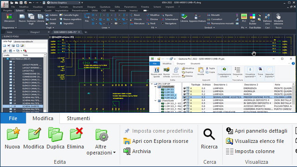Click Nuova scheda in Gestione PLC

pyautogui.click(x=166, y=72)
